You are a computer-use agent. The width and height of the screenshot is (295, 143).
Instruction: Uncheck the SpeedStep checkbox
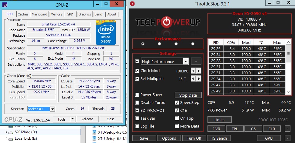pos(177,102)
